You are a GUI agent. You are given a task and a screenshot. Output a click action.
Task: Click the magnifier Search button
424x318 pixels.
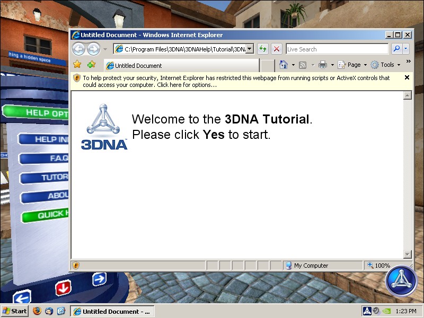(x=396, y=49)
